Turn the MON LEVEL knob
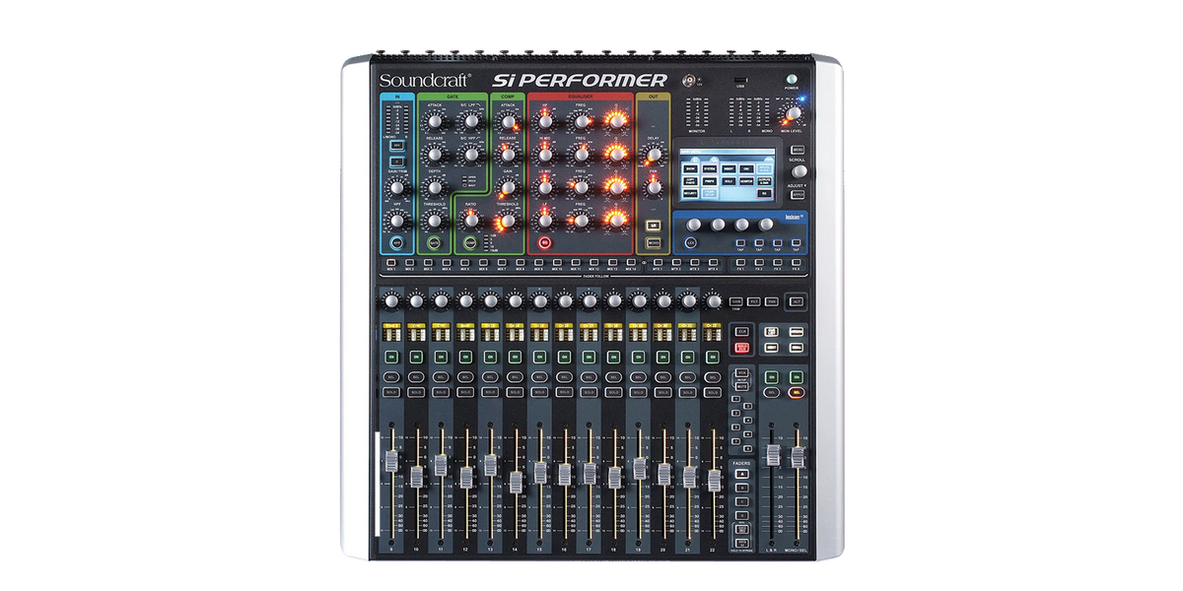This screenshot has height=591, width=1183. click(x=794, y=112)
